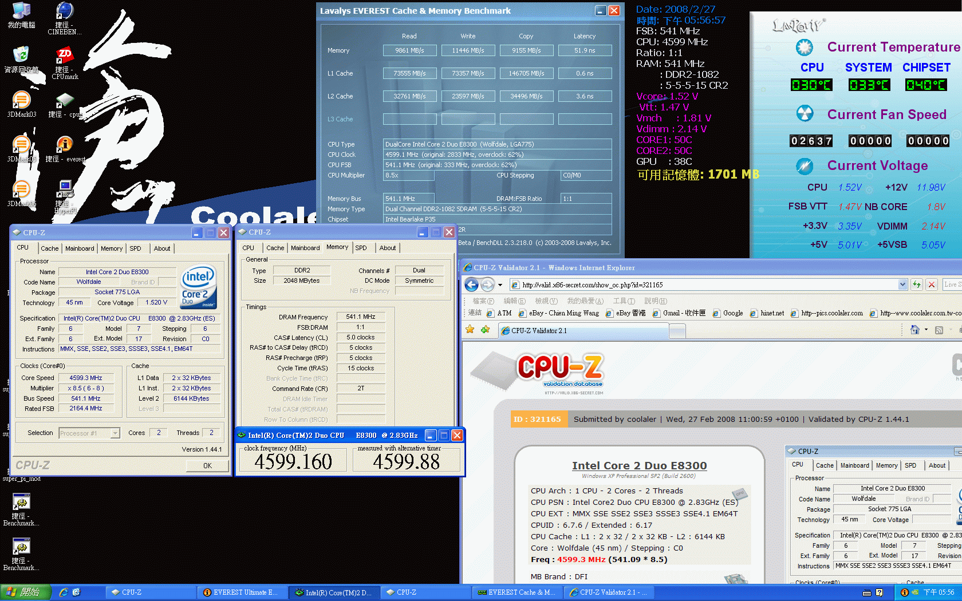The height and width of the screenshot is (601, 962).
Task: Click the Add to Favorites icon
Action: tap(485, 330)
